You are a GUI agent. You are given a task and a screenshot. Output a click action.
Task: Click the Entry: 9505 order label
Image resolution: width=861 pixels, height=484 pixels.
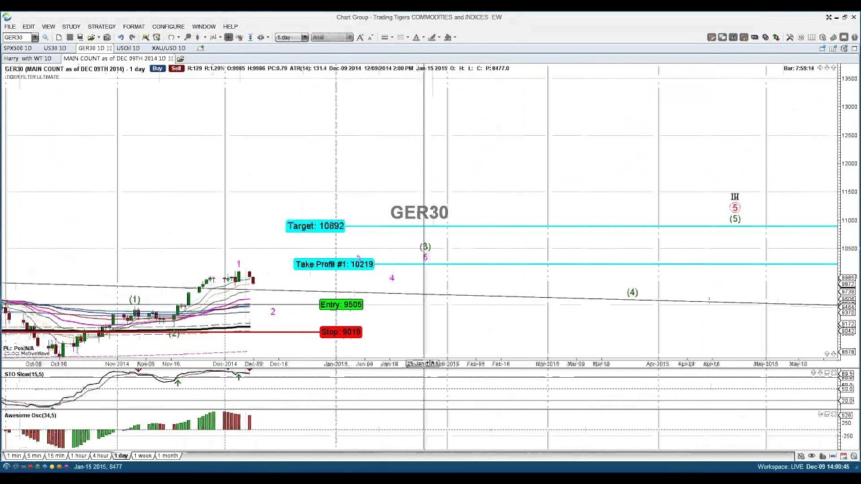click(341, 305)
